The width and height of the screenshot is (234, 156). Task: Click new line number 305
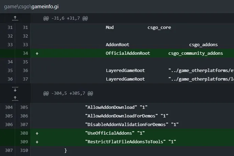(24, 107)
